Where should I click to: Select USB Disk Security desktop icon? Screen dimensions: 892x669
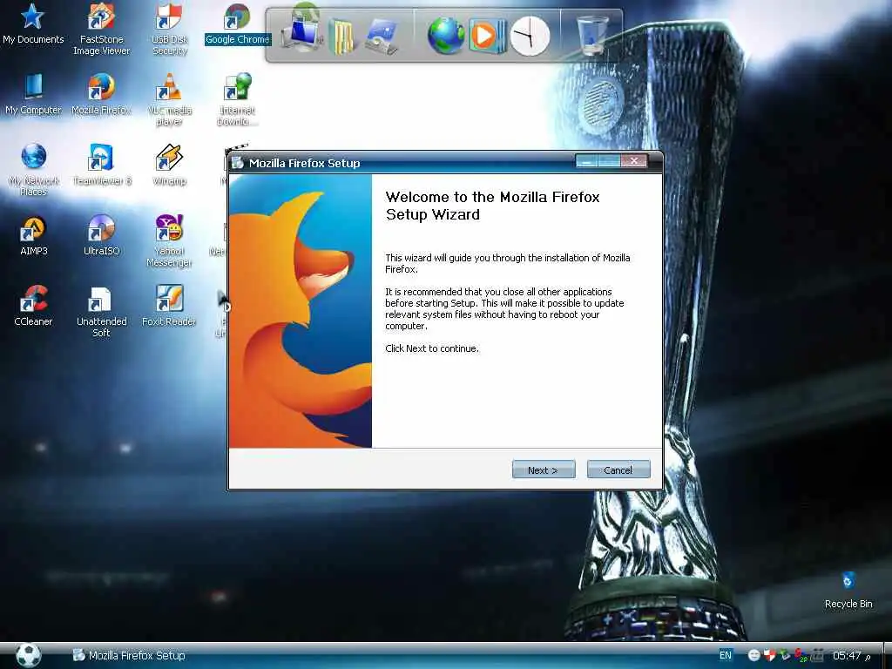click(169, 29)
